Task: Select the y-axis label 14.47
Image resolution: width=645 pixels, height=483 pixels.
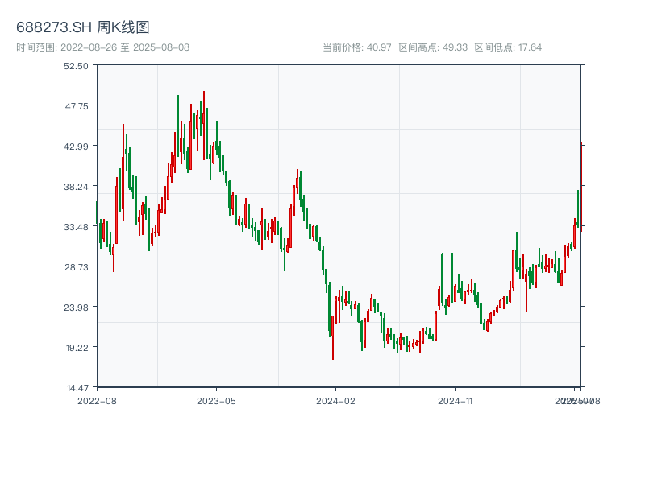Action: coord(77,388)
